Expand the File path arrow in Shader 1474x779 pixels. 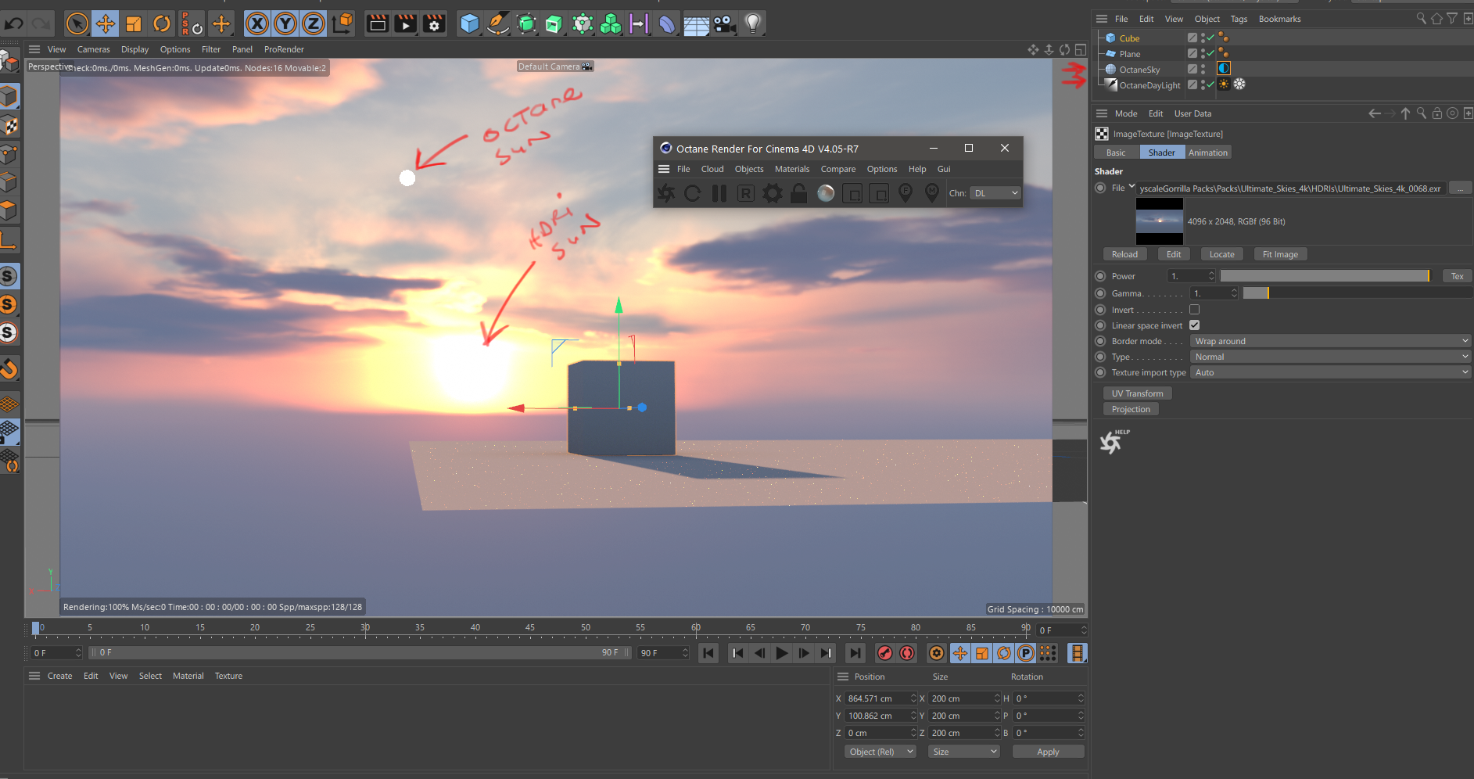pyautogui.click(x=1132, y=186)
